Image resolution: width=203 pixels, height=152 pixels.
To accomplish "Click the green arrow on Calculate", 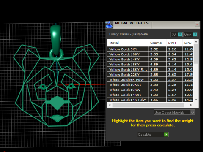I will [166, 134].
